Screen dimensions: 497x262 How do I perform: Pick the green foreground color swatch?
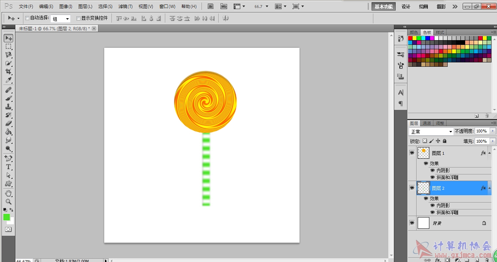coord(7,217)
